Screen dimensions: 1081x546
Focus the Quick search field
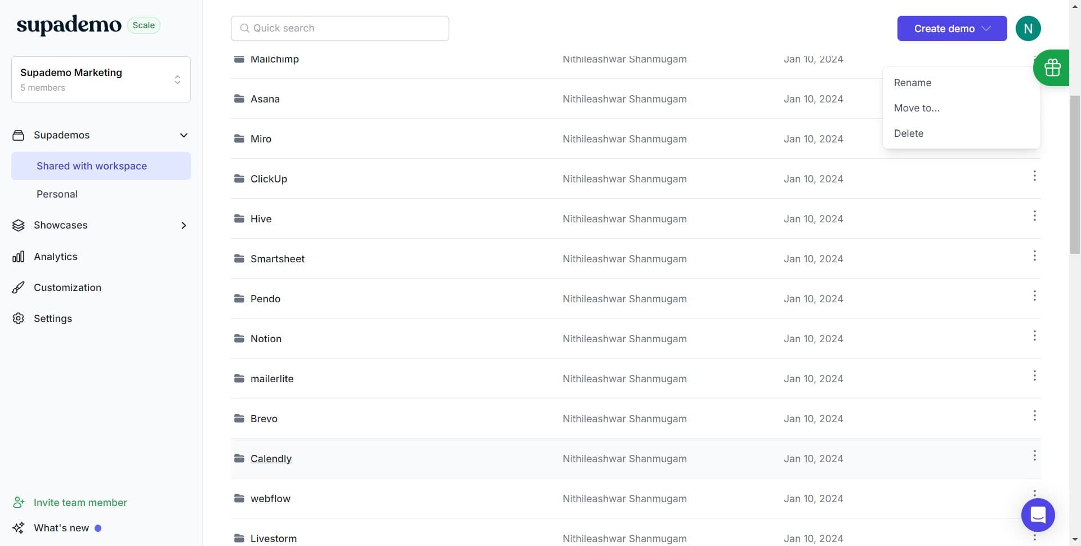(x=340, y=29)
